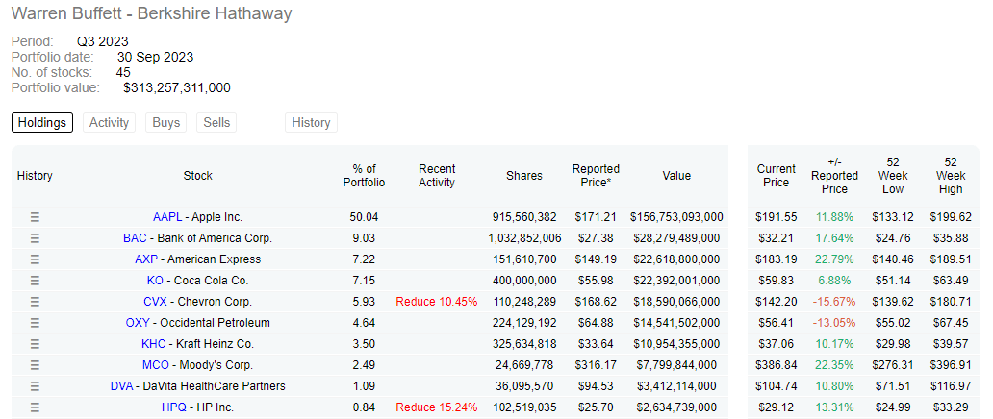Switch to the Activity tab
Screen dimensions: 993x419
click(x=109, y=123)
